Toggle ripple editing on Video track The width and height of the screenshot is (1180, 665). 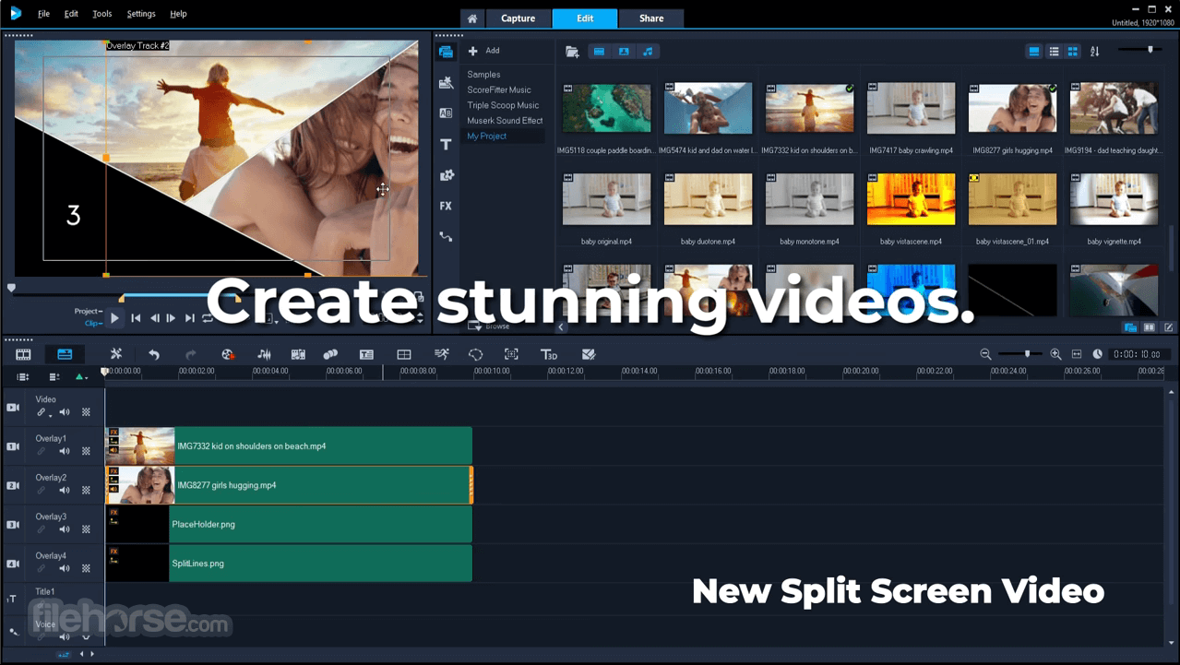point(41,412)
